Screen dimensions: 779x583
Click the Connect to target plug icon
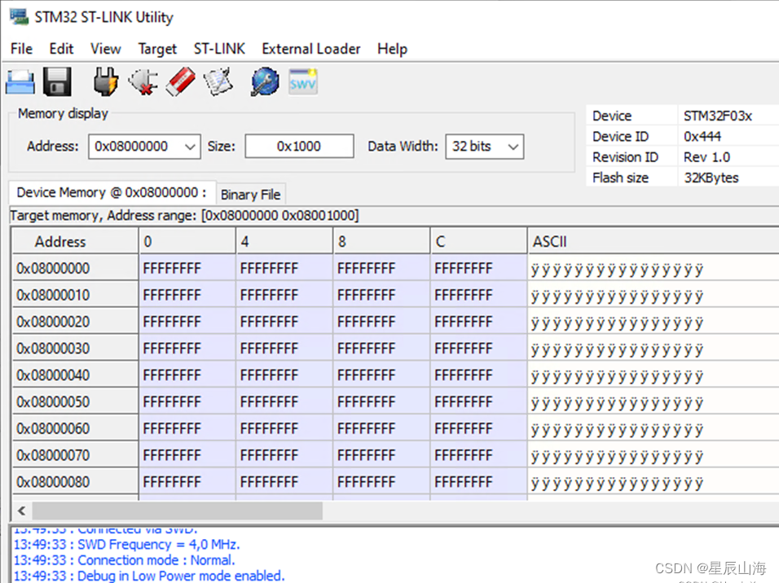point(106,82)
